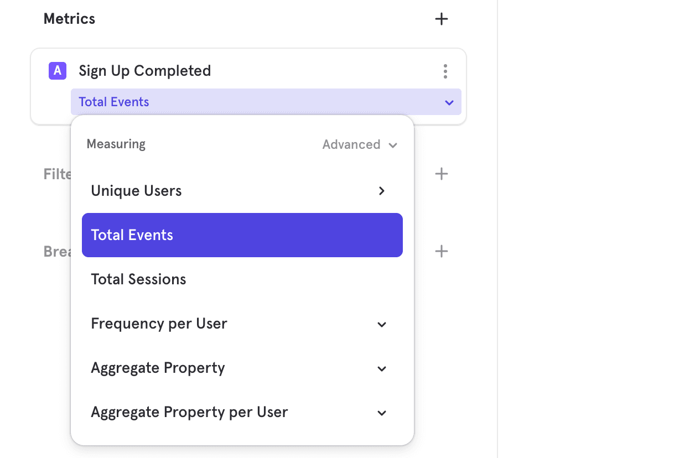Pick Frequency per User option
The height and width of the screenshot is (458, 695).
159,324
